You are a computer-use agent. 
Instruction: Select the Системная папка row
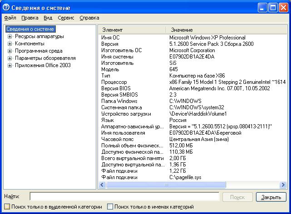192,107
